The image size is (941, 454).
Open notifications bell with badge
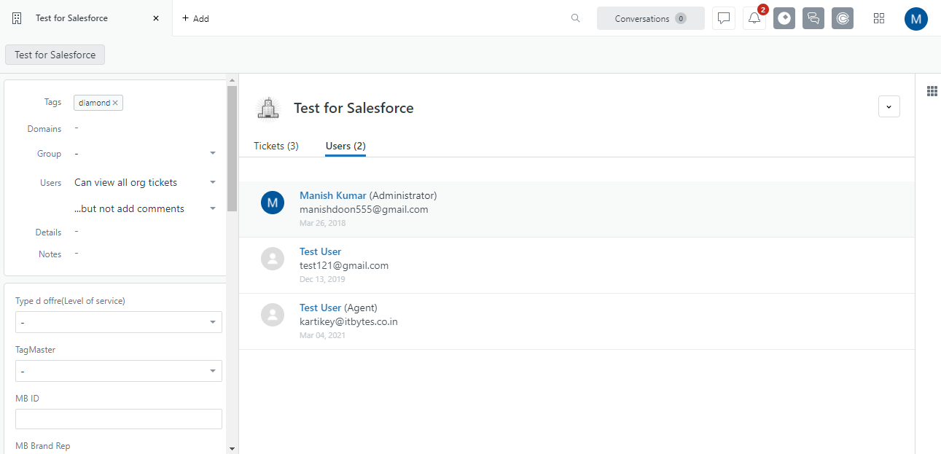point(754,18)
